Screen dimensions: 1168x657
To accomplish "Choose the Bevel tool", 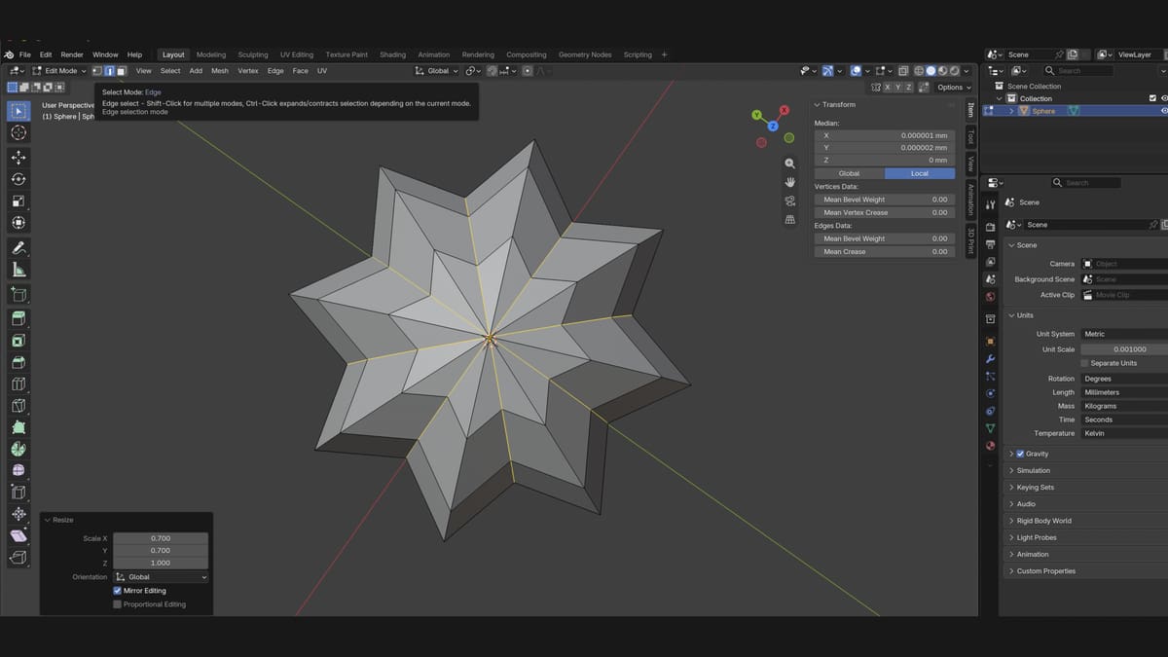I will 18,362.
